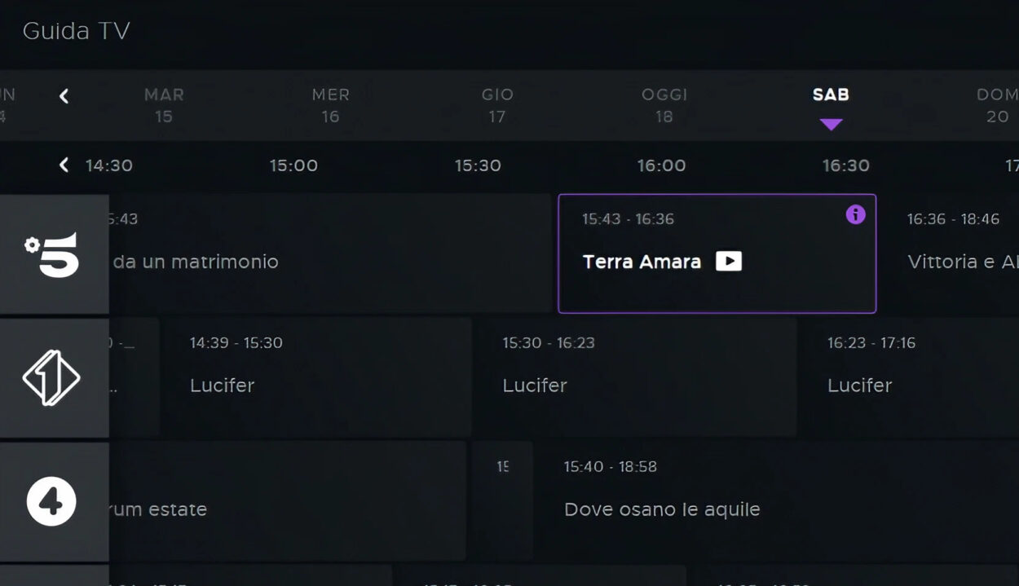Go to previous days with date arrow
The width and height of the screenshot is (1019, 586).
pos(64,96)
